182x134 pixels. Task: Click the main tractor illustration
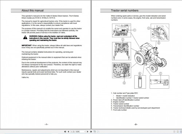coord(150,58)
